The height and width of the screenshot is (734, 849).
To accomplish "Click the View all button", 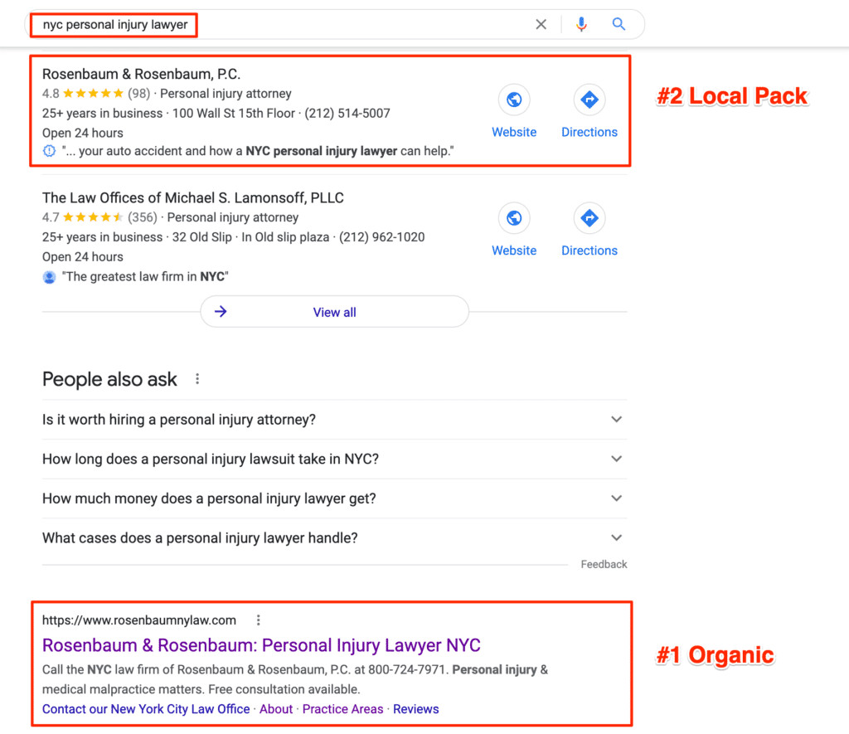I will pos(335,312).
